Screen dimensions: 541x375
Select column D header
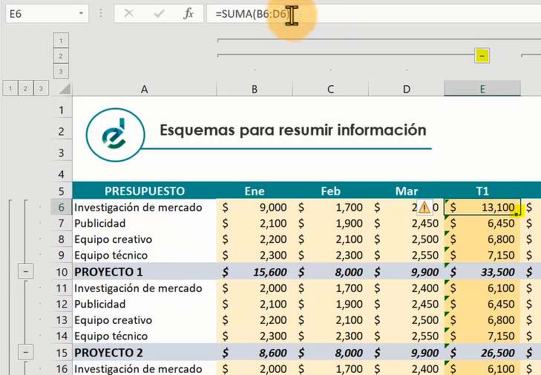point(407,89)
